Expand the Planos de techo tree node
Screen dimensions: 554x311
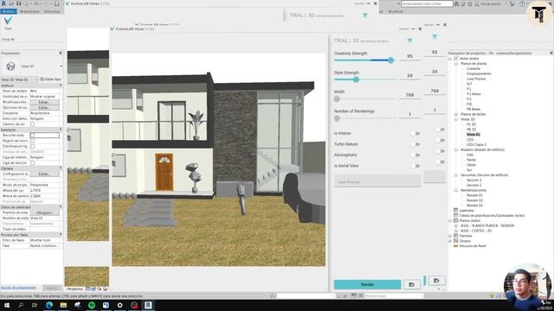(456, 114)
